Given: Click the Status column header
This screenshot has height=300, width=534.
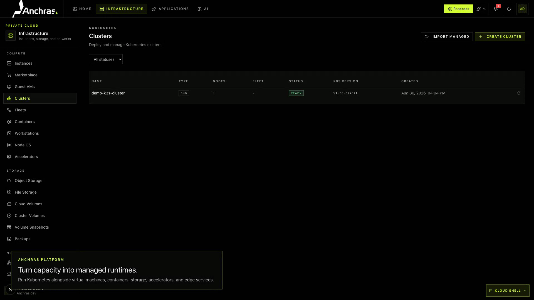Looking at the screenshot, I should (296, 81).
